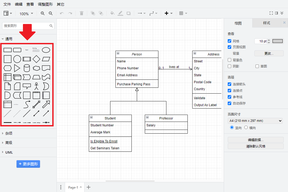288x192 pixels.
Task: Switch to the 样式 tab
Action: 266,23
